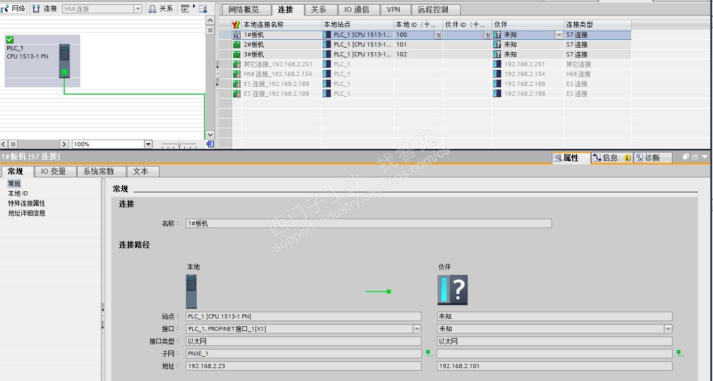Select the 2#板机 connection name cell

282,44
